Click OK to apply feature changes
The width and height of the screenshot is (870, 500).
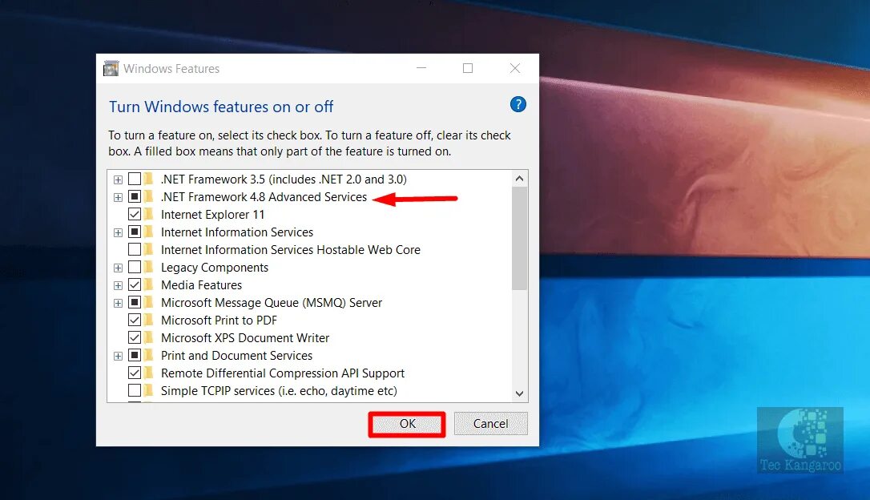[407, 424]
